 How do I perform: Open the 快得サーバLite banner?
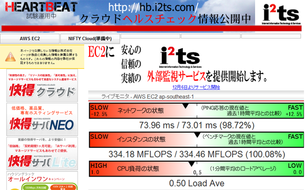[42, 154]
